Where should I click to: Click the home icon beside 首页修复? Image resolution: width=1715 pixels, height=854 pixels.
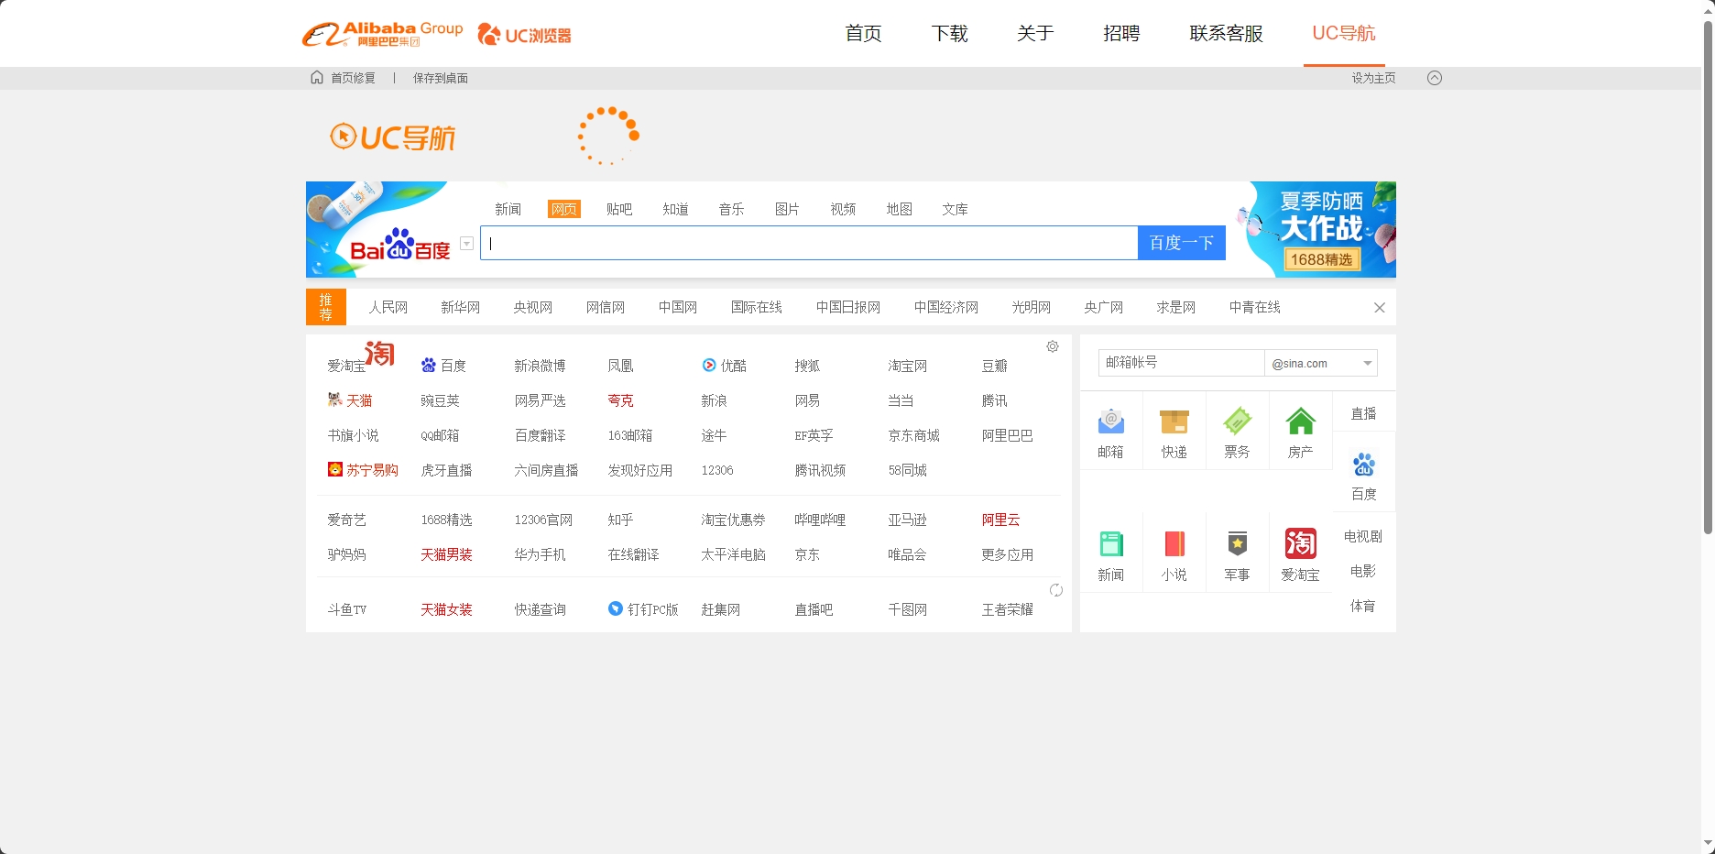317,77
